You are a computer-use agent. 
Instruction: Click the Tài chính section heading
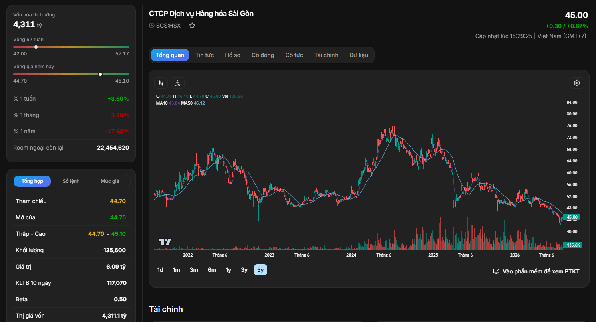[x=166, y=309]
